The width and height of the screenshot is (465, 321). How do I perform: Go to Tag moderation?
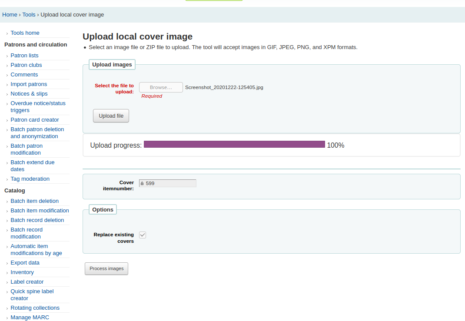pos(30,179)
